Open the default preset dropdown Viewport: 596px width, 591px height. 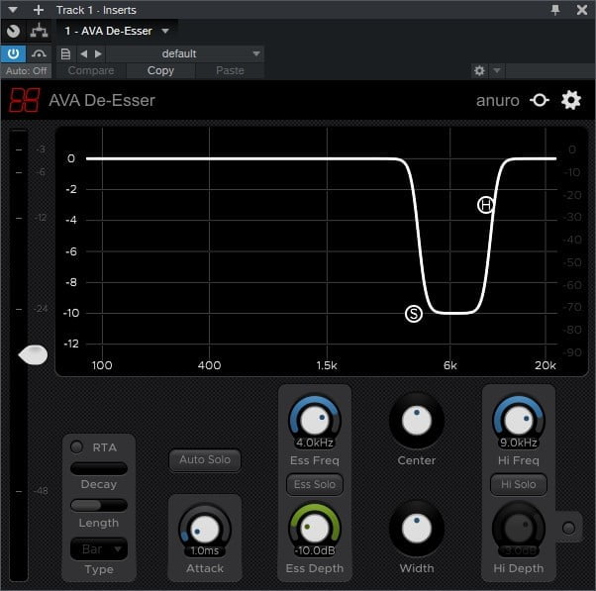[185, 54]
